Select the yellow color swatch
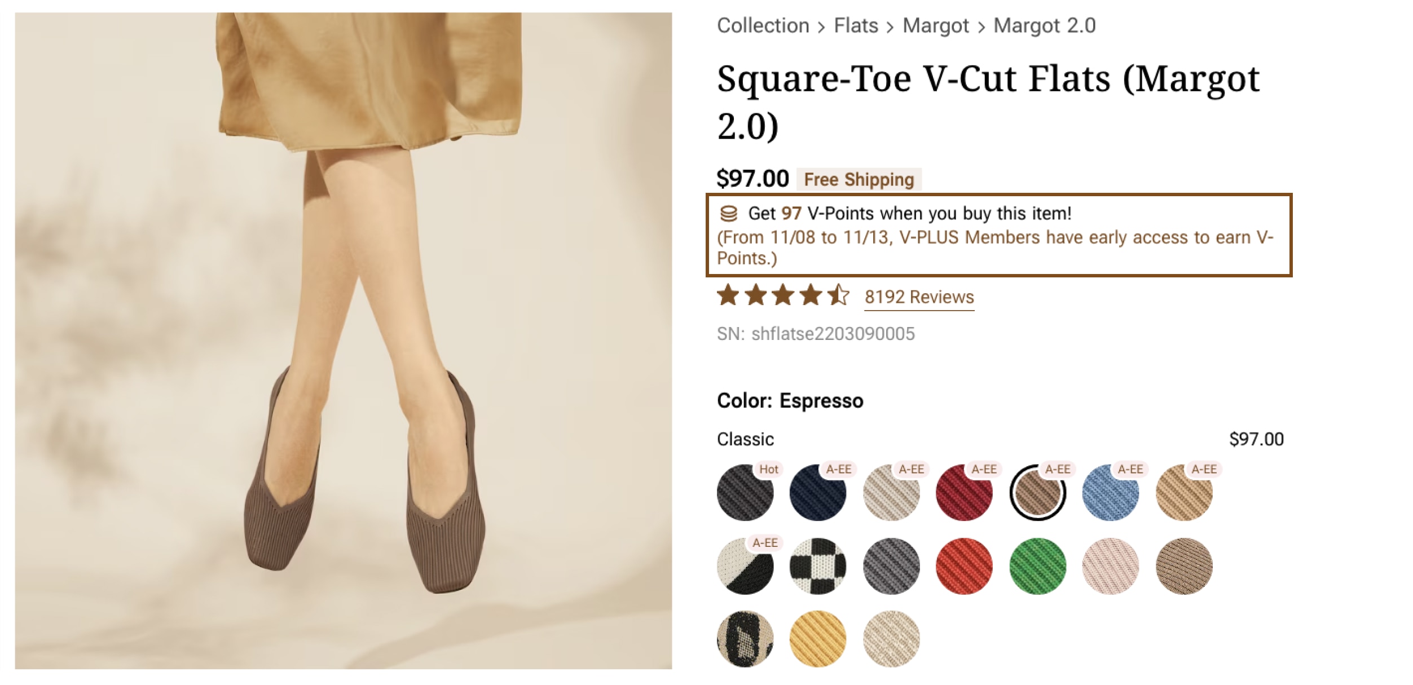This screenshot has width=1413, height=685. click(x=818, y=639)
